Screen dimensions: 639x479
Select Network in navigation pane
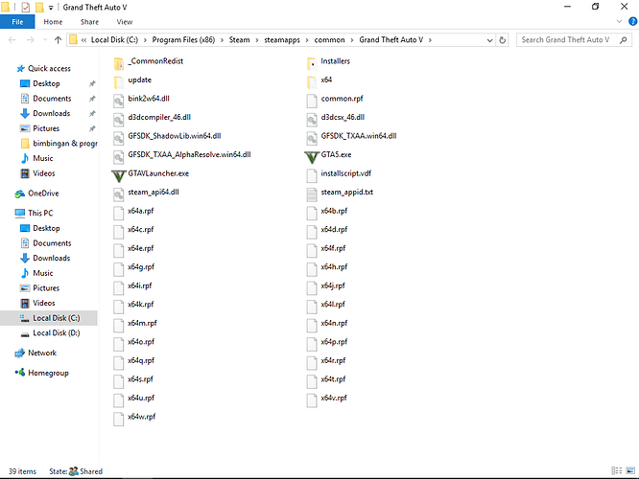(42, 353)
